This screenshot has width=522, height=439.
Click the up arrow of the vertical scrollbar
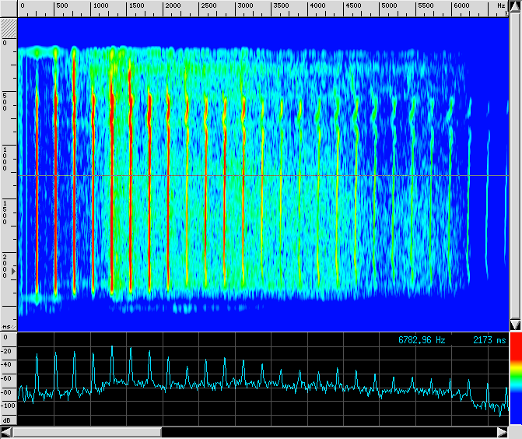515,6
